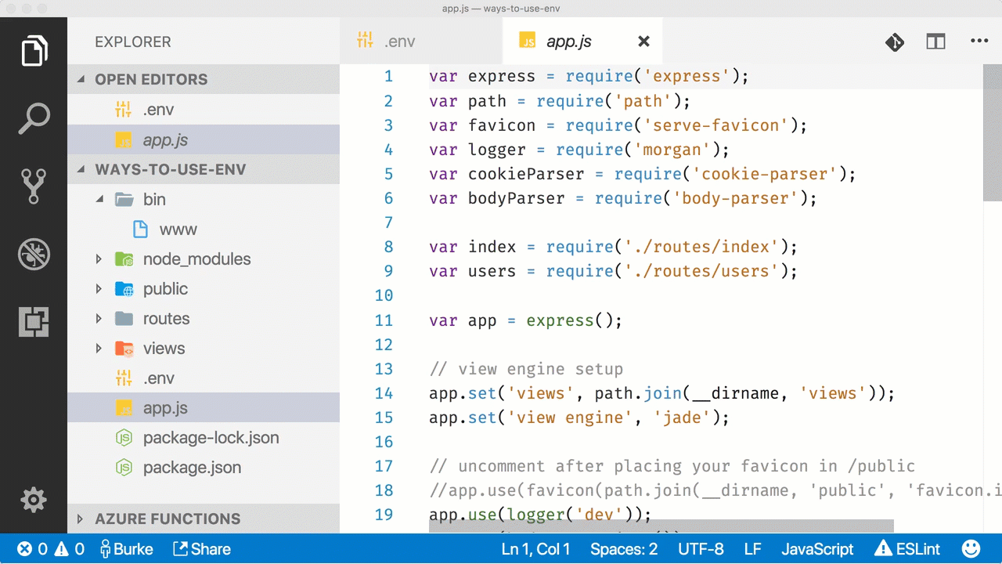Click the editor vertical scrollbar thumb
Image resolution: width=1002 pixels, height=564 pixels.
pyautogui.click(x=993, y=133)
